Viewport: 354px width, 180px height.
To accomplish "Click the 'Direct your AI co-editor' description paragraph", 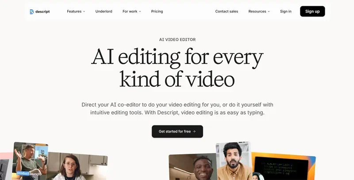I will pos(177,109).
